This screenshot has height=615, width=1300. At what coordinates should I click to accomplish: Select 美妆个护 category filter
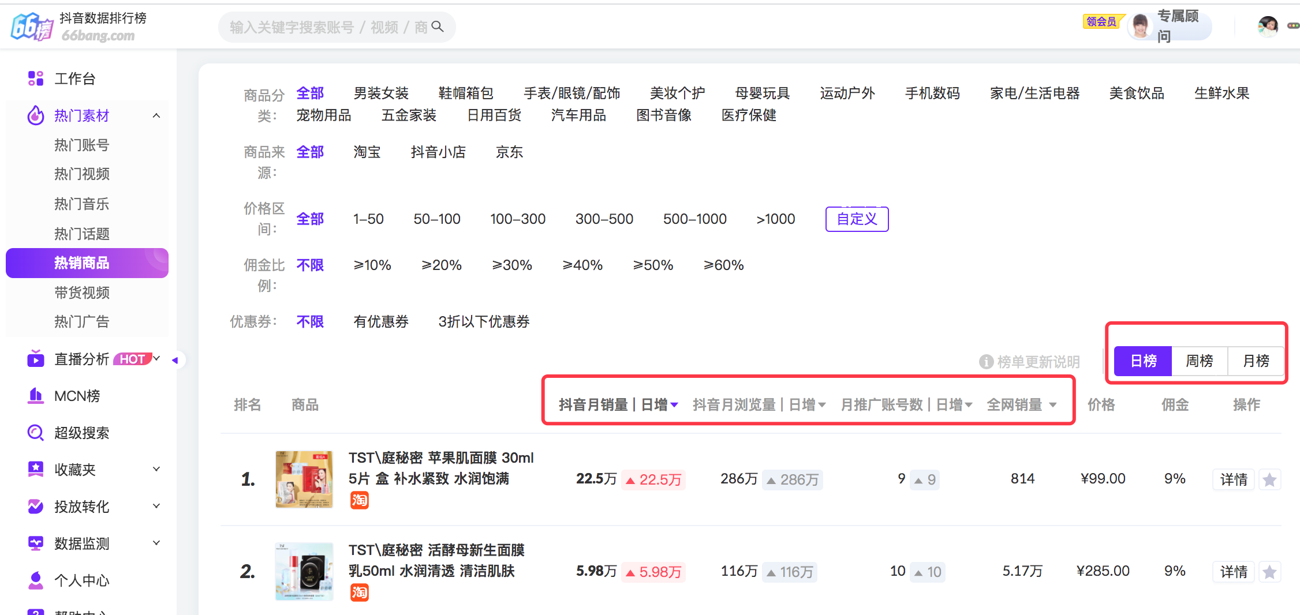pos(678,93)
